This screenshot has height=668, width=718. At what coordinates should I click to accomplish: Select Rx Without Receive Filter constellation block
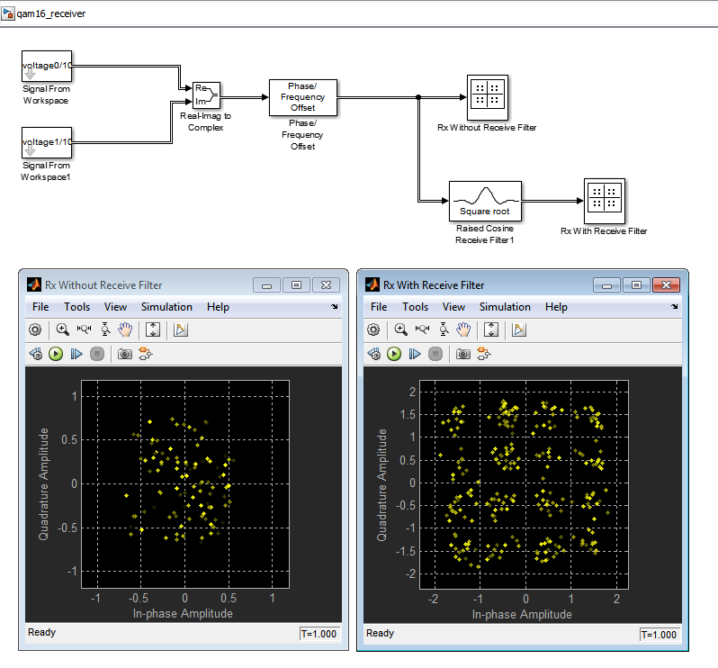point(488,97)
